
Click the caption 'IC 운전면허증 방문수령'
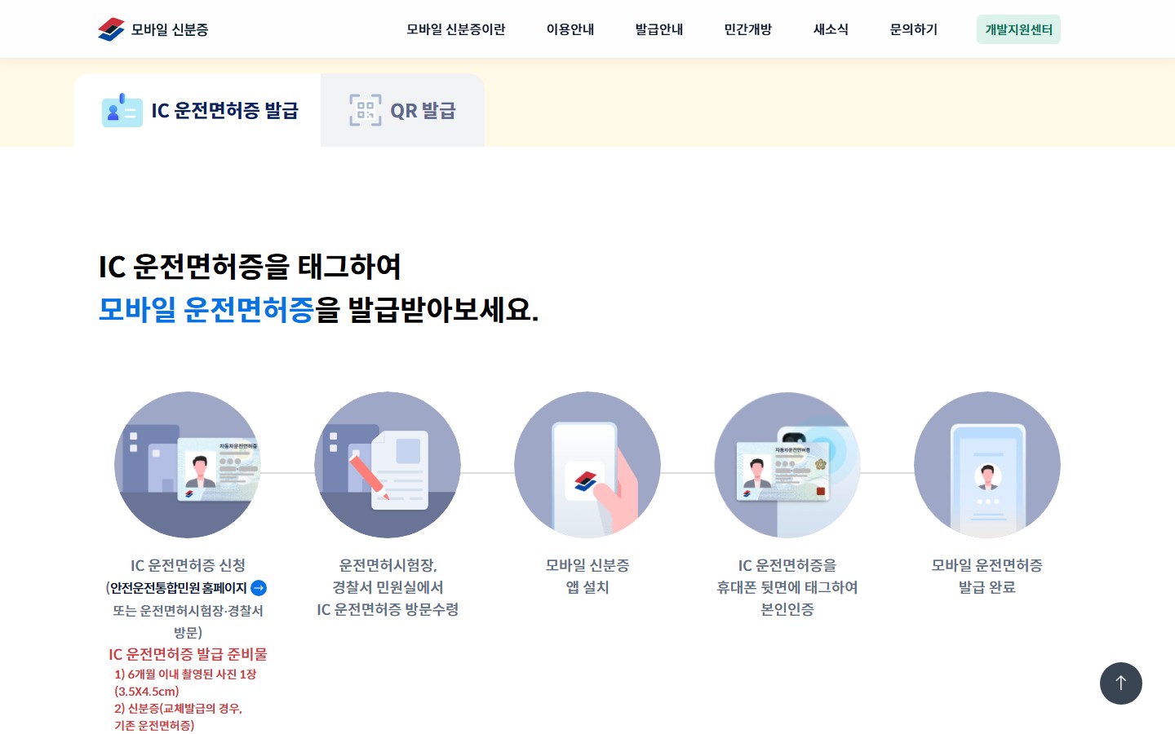tap(388, 609)
